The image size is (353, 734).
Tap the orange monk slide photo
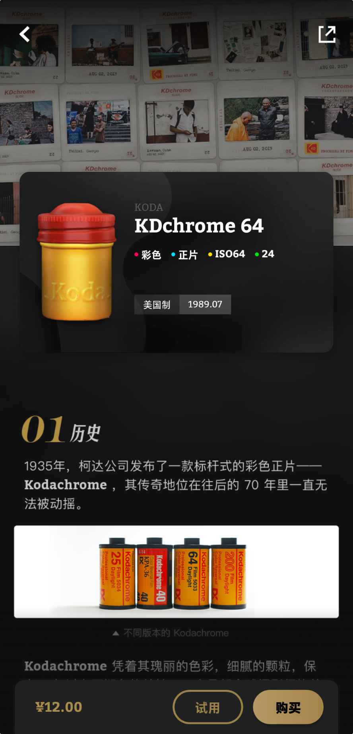pos(257,119)
